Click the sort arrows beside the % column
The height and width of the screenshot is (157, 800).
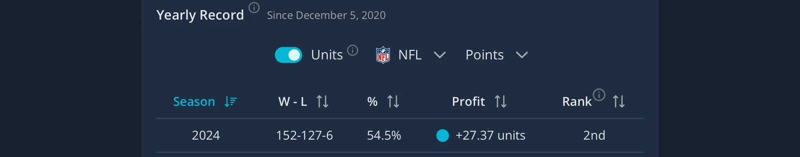tap(393, 101)
